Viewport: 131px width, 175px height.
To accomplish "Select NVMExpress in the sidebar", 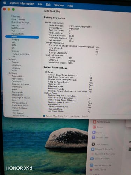I will pos(17,28).
